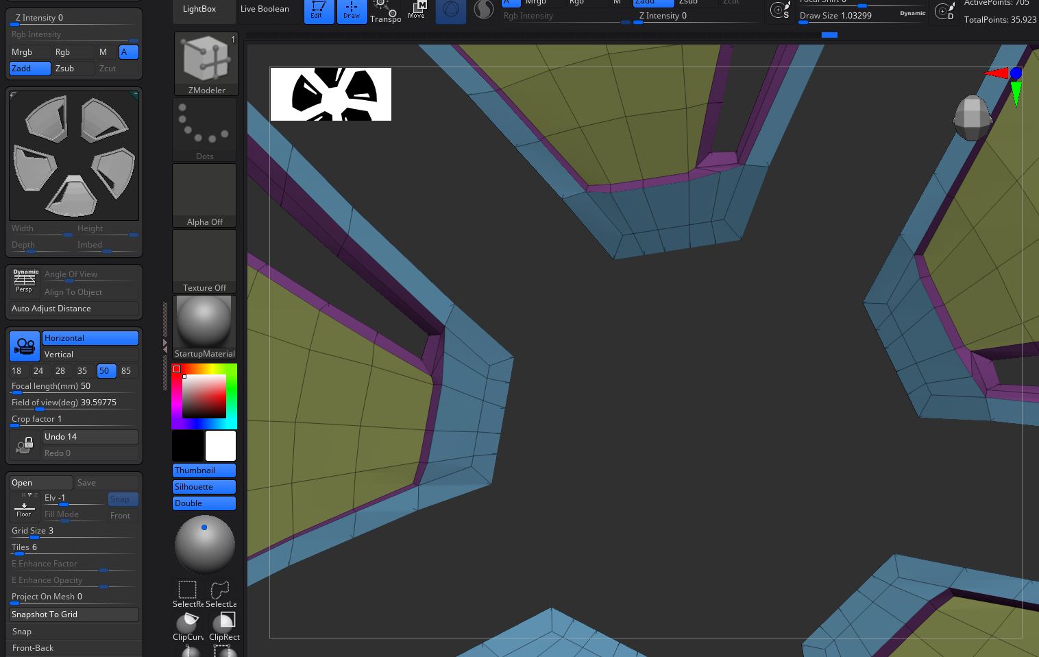This screenshot has height=657, width=1039.
Task: Select the 85 focal length preset
Action: pyautogui.click(x=126, y=371)
